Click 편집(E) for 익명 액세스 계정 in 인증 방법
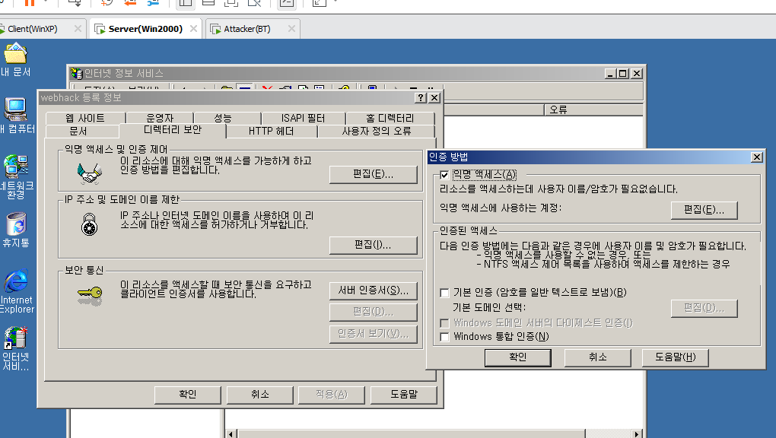Screen dimensions: 776x438 704,210
